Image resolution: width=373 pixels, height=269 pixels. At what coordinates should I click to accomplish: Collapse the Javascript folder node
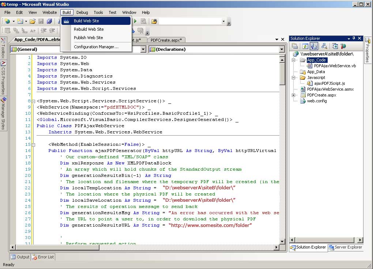[294, 77]
